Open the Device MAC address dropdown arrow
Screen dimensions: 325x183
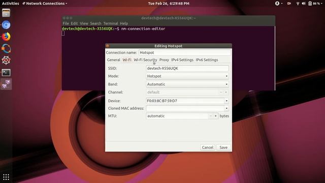click(x=226, y=101)
